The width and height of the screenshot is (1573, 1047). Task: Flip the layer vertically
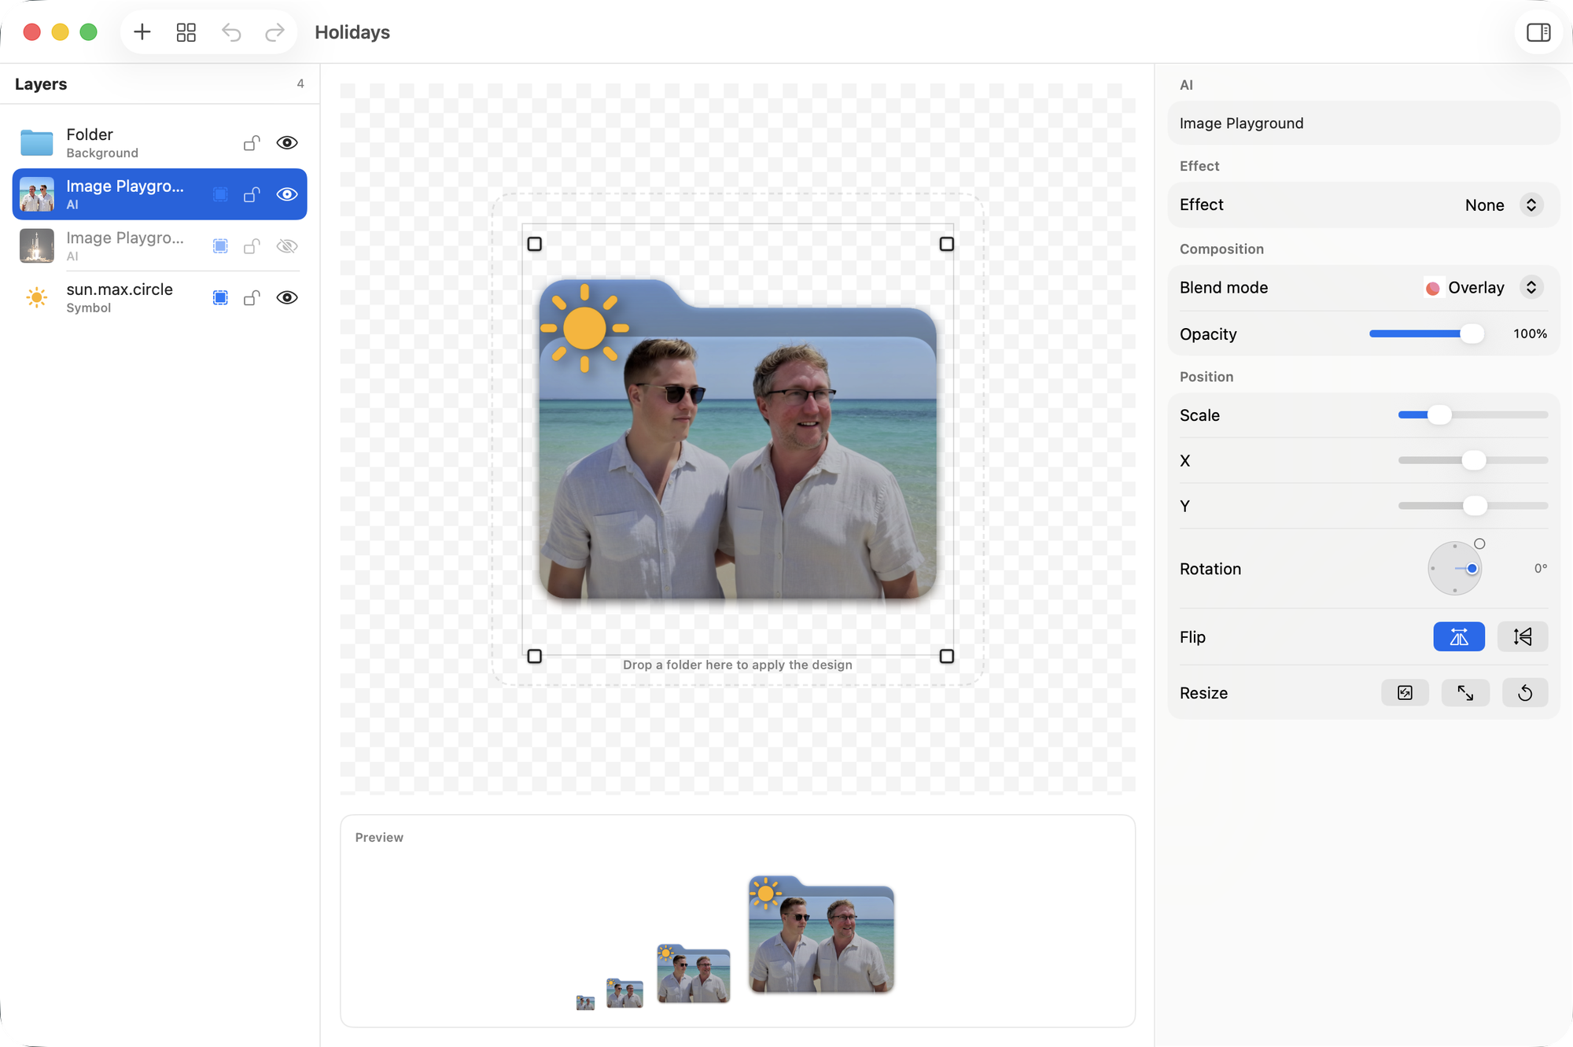pyautogui.click(x=1523, y=636)
